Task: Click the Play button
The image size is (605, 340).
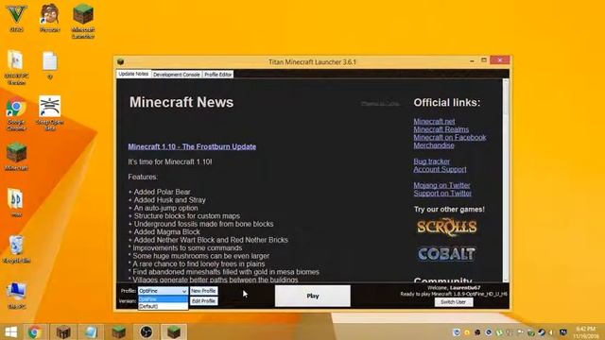Action: pos(313,296)
